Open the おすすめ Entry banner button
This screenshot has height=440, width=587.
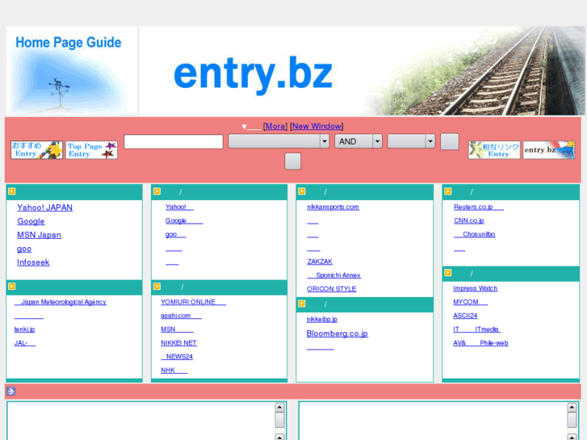(x=36, y=150)
